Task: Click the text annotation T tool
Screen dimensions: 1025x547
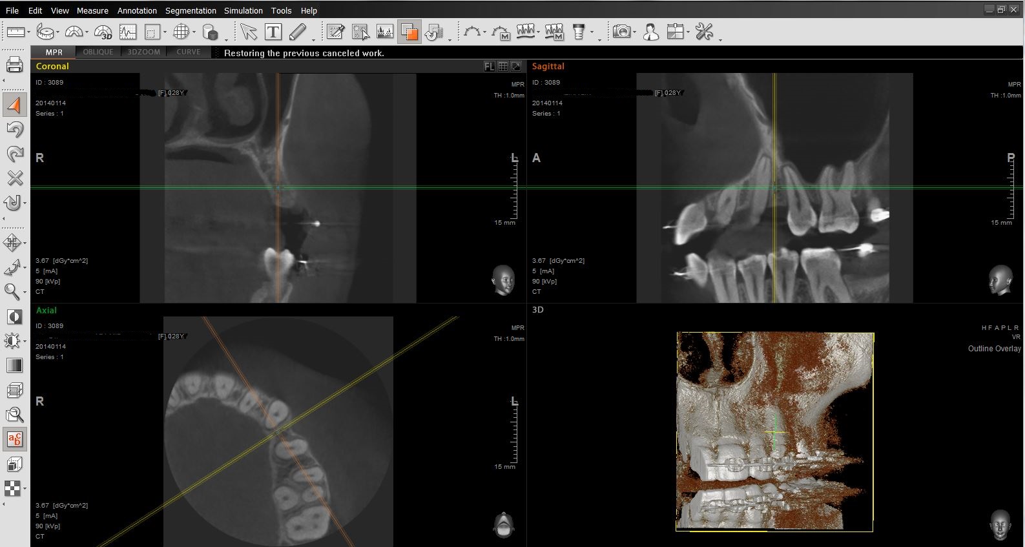Action: pos(273,32)
